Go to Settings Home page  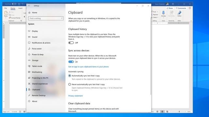tap(33, 13)
